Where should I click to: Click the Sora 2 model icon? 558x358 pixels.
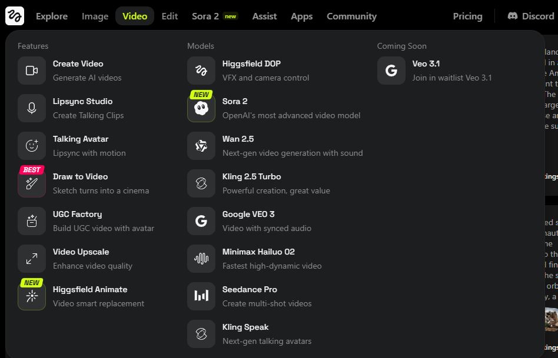pos(201,109)
